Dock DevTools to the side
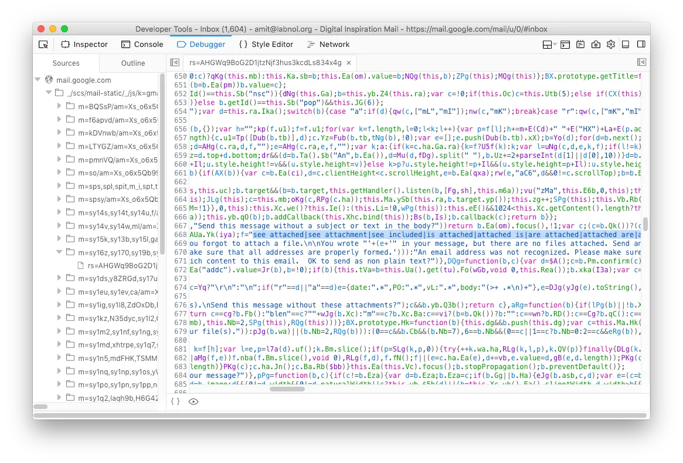683x463 pixels. pos(640,44)
